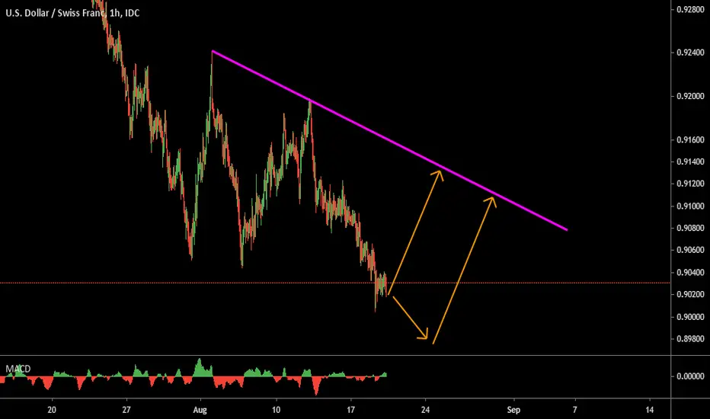Click the 0.91400 price axis label
The image size is (710, 419).
point(690,162)
